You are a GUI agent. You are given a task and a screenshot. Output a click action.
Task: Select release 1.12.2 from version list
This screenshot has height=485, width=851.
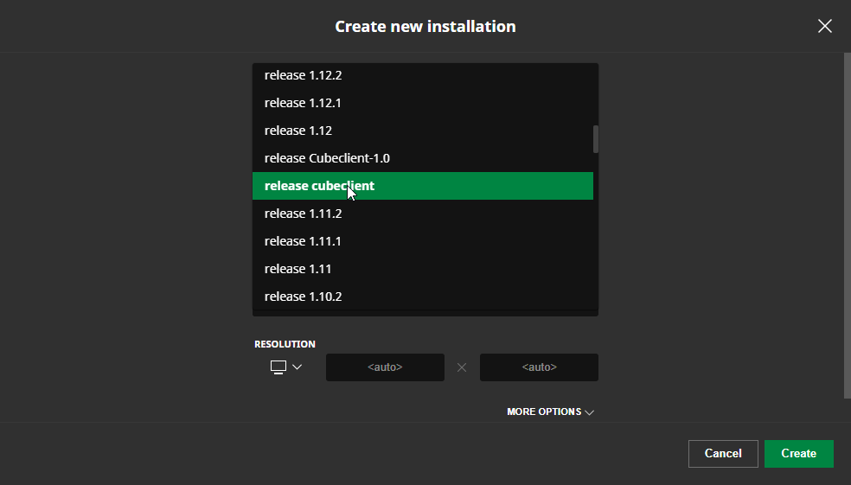423,75
